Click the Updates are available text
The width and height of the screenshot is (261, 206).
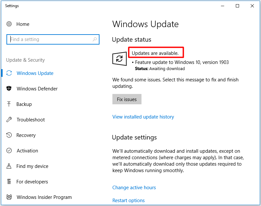point(155,53)
